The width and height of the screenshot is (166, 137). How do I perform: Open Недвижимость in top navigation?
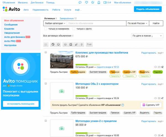coord(40,10)
